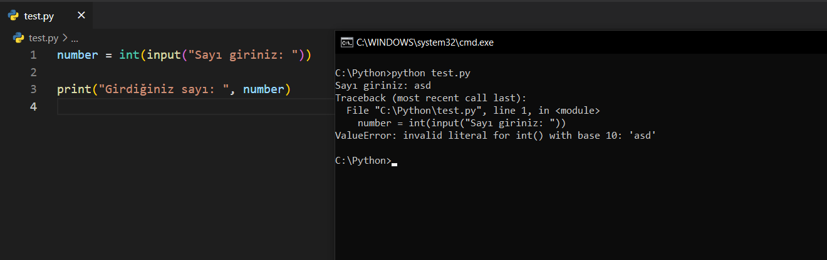Open the breadcrumb ellipsis symbol list
The image size is (827, 260).
(73, 37)
